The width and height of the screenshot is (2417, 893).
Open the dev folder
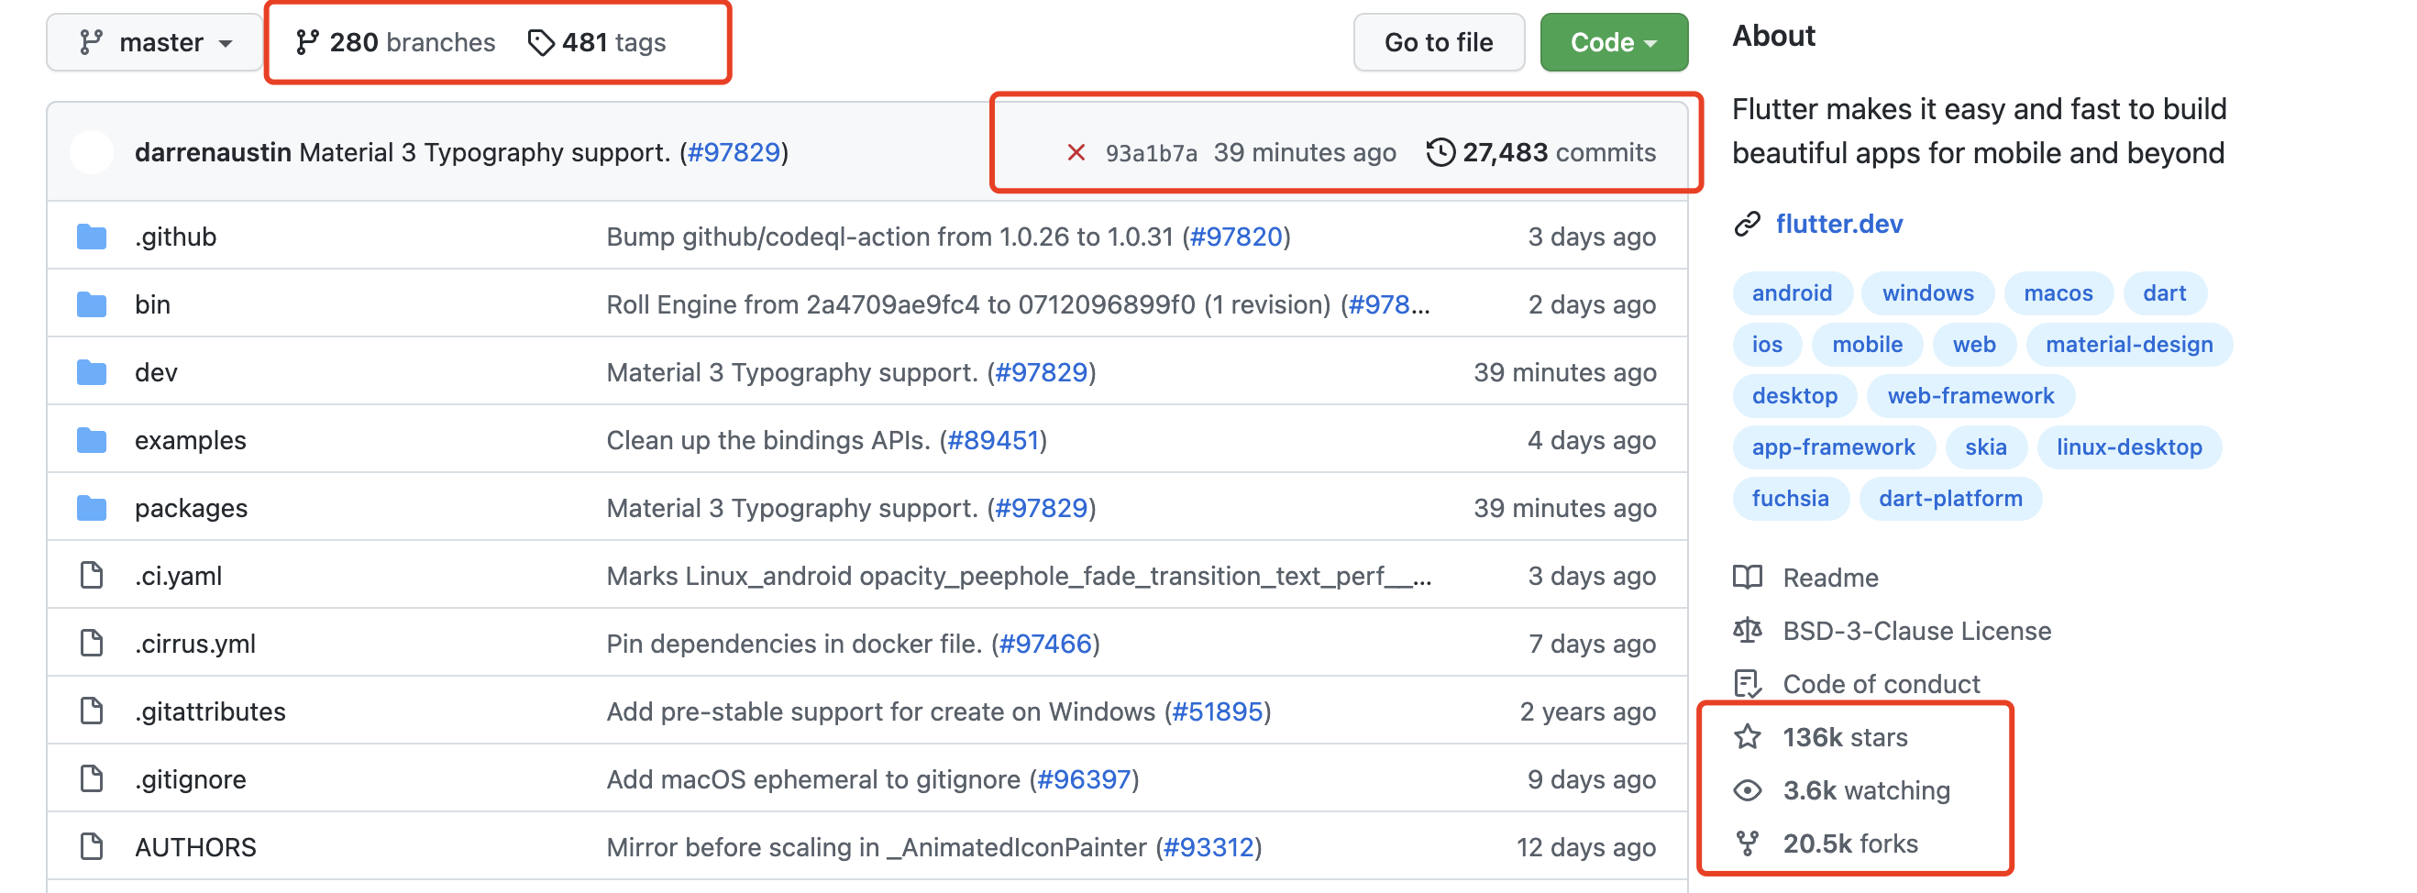click(x=156, y=372)
